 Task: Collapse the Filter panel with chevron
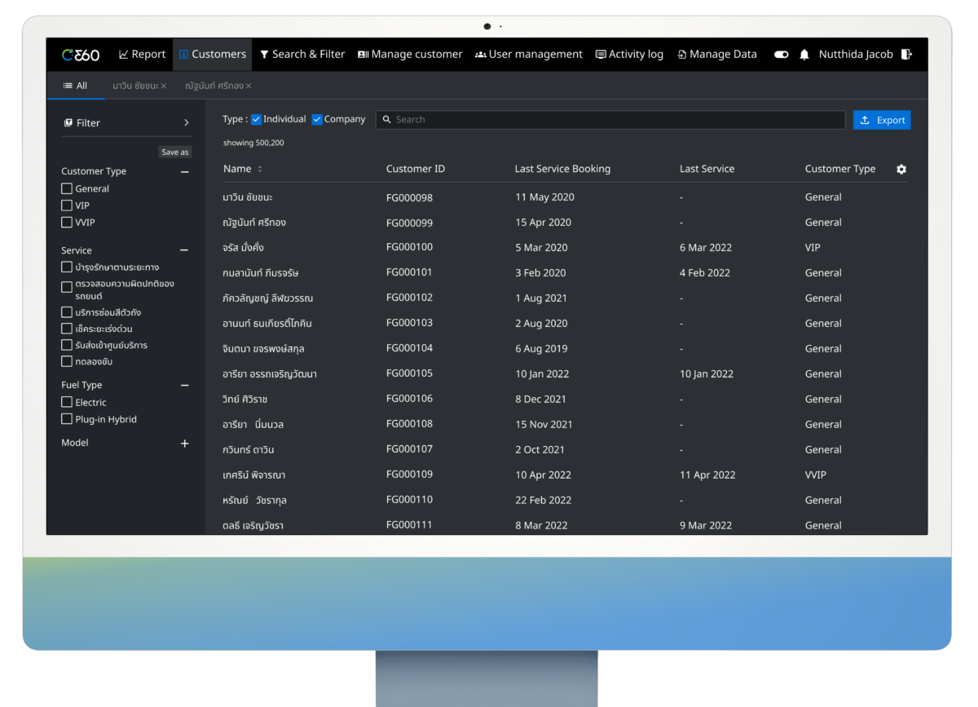tap(186, 123)
